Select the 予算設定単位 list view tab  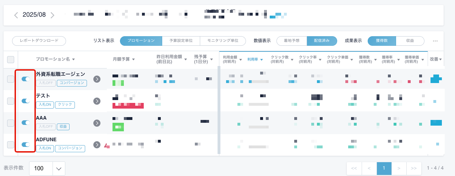coord(181,41)
